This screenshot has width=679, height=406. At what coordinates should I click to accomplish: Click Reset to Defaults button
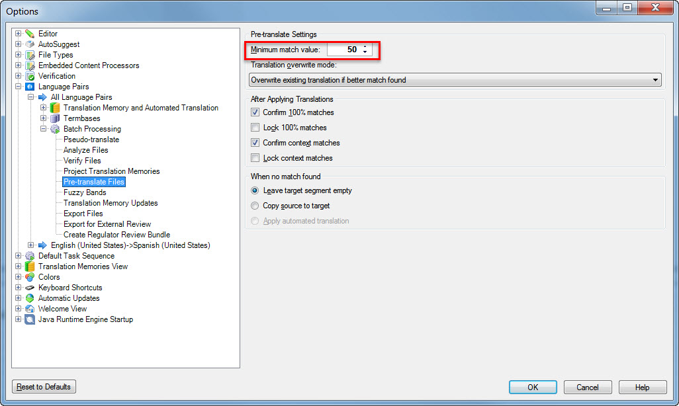[44, 387]
